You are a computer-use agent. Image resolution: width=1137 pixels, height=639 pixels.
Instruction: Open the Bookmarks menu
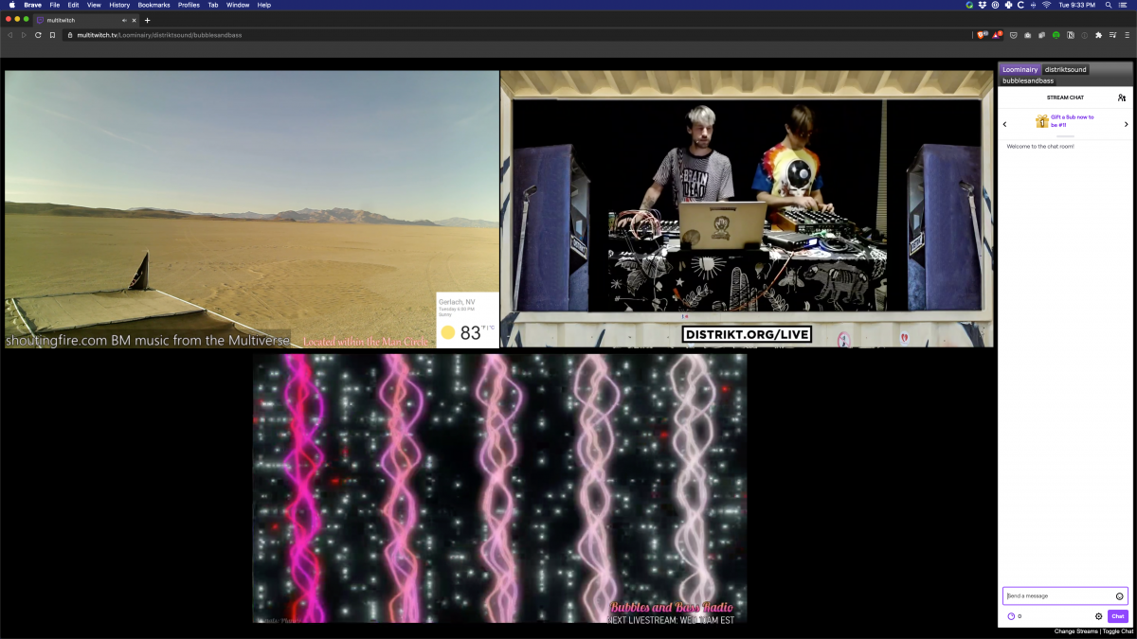coord(153,5)
